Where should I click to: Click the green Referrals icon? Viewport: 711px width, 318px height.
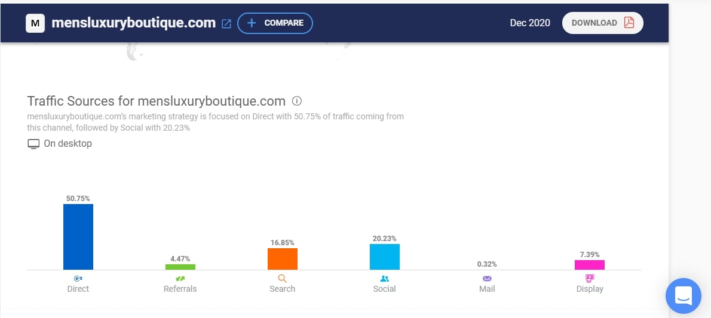pyautogui.click(x=180, y=279)
